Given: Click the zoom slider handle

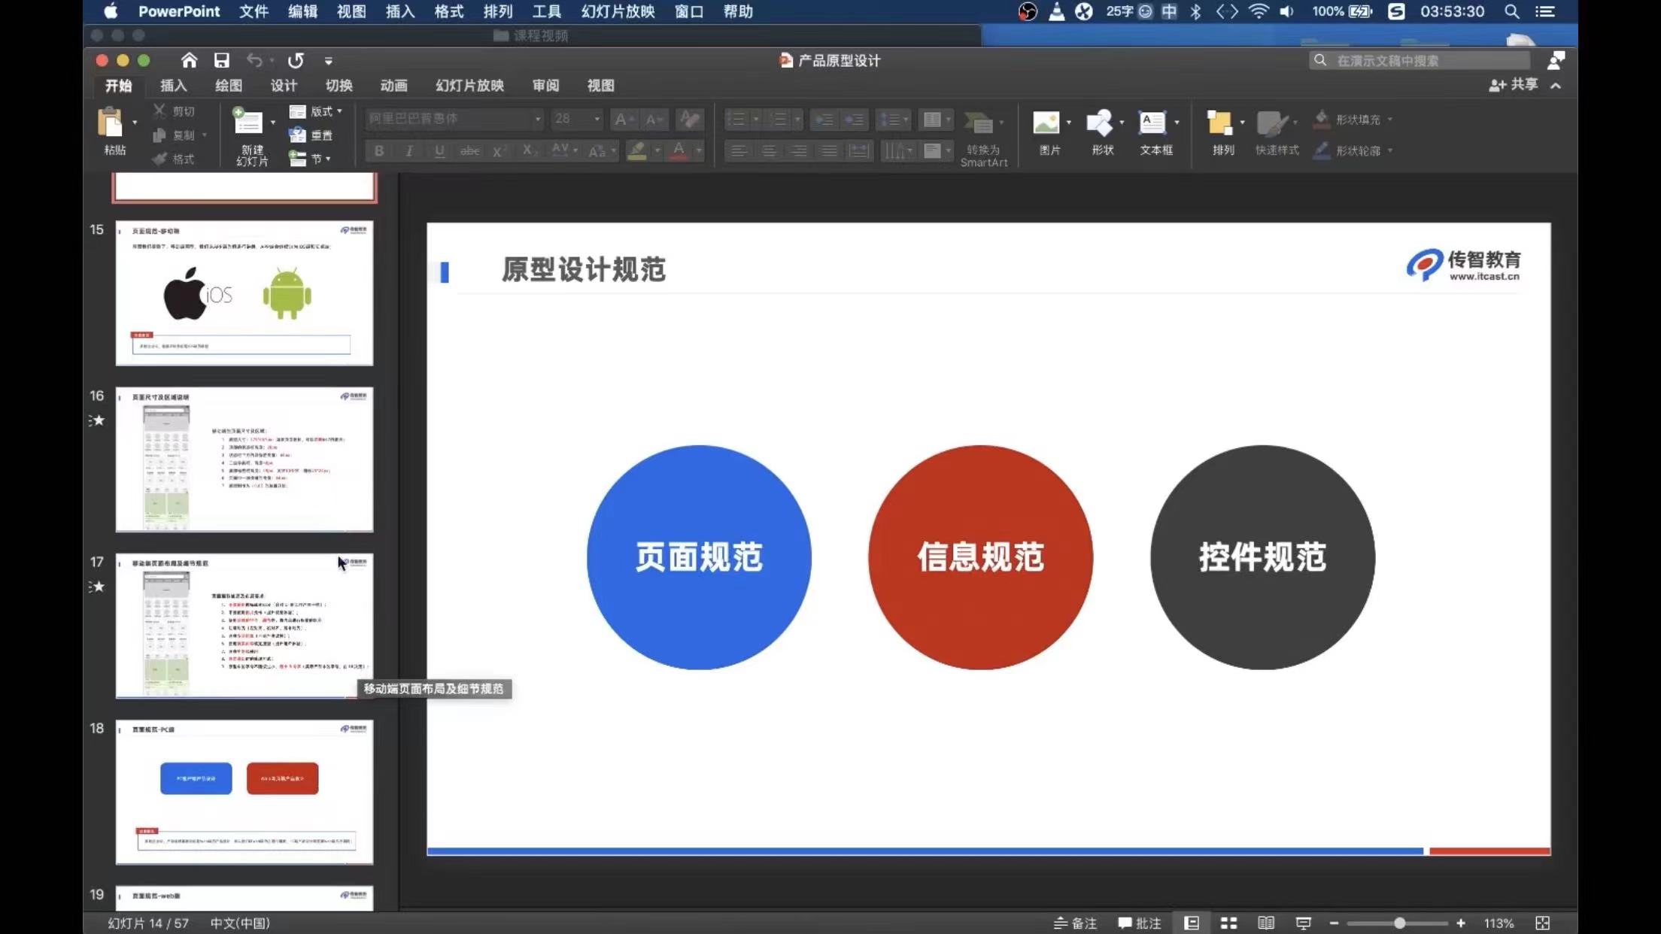Looking at the screenshot, I should pos(1399,923).
